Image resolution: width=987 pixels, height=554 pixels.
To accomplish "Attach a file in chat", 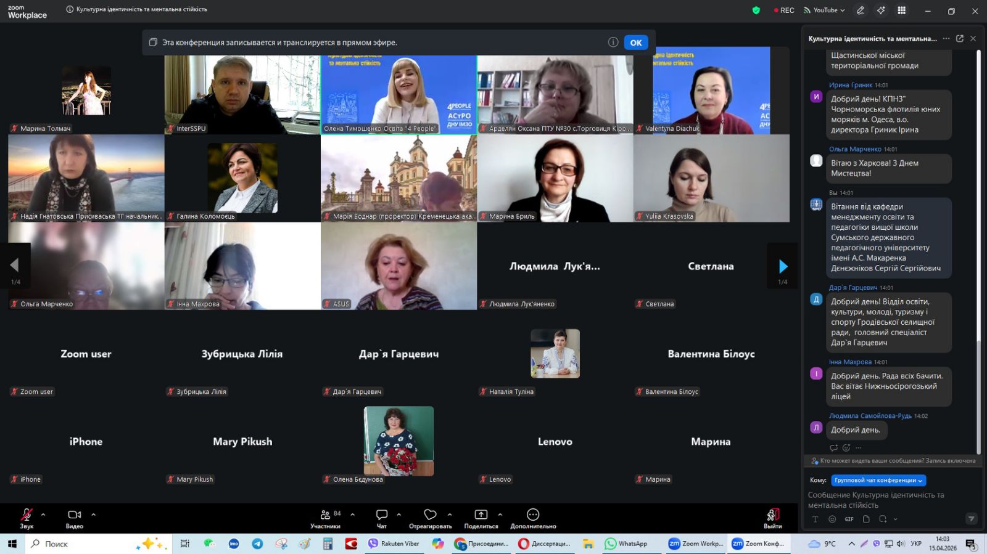I will pos(866,519).
